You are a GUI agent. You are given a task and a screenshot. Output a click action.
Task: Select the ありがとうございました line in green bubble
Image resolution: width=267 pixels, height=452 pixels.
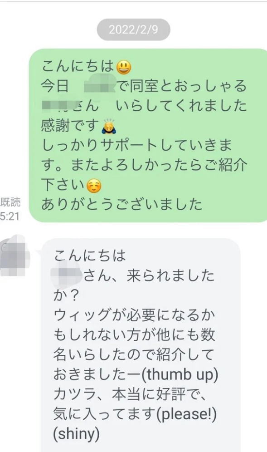point(121,204)
